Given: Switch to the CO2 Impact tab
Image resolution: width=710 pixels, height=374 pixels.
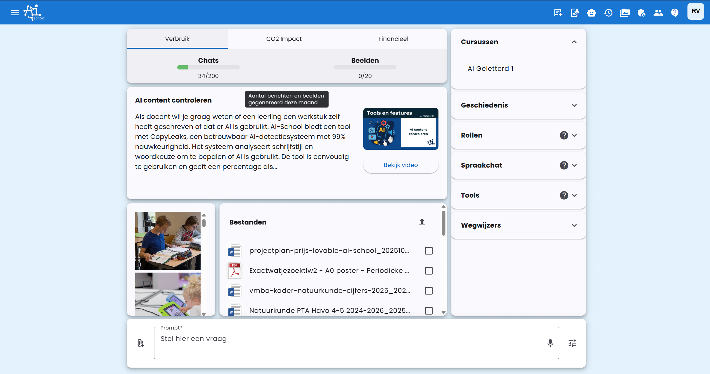Looking at the screenshot, I should point(284,39).
